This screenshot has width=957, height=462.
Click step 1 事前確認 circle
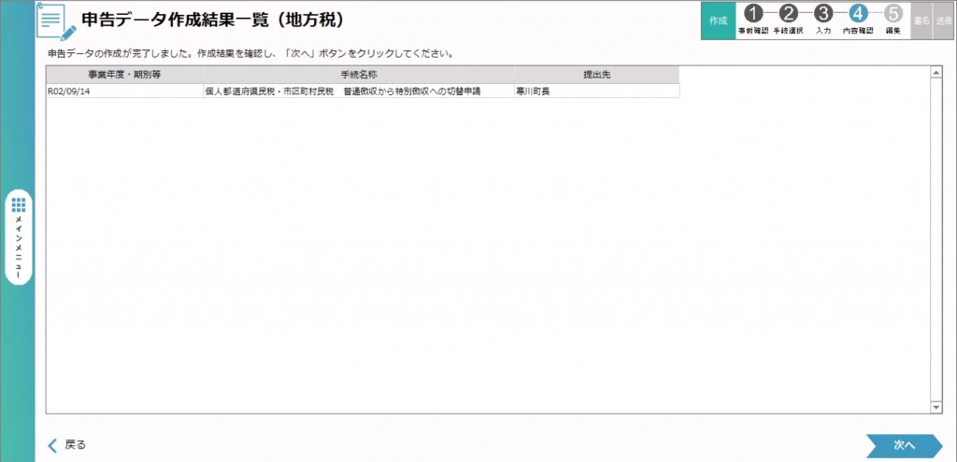753,14
